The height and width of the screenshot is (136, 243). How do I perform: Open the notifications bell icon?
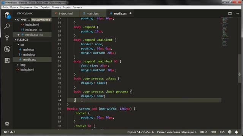[x=236, y=132]
